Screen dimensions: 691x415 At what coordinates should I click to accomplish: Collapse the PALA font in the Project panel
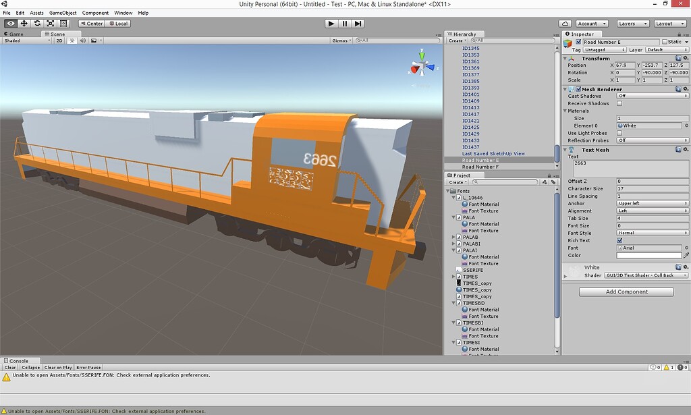pos(455,217)
